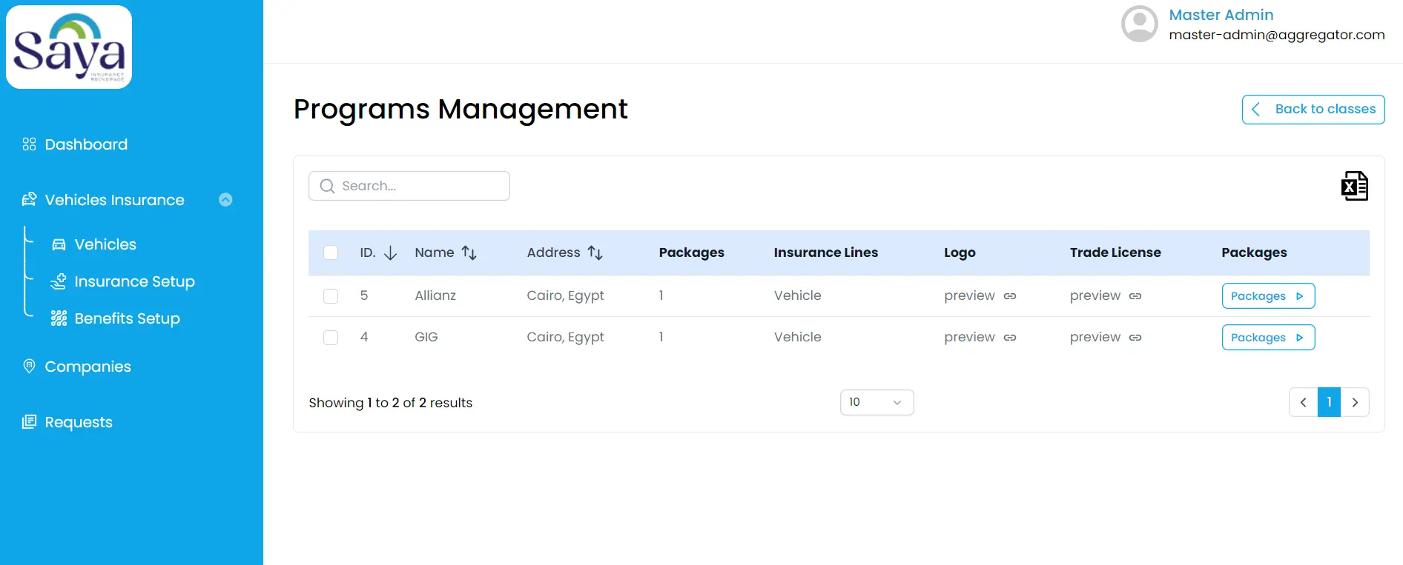Click GIG logo preview link icon
Viewport: 1403px width, 565px height.
[x=1010, y=338]
